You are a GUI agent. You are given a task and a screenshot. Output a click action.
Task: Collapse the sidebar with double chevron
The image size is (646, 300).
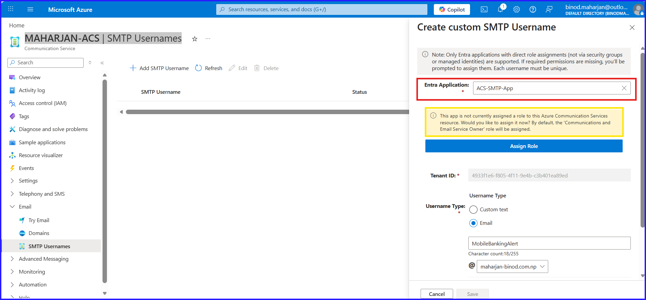tap(102, 63)
